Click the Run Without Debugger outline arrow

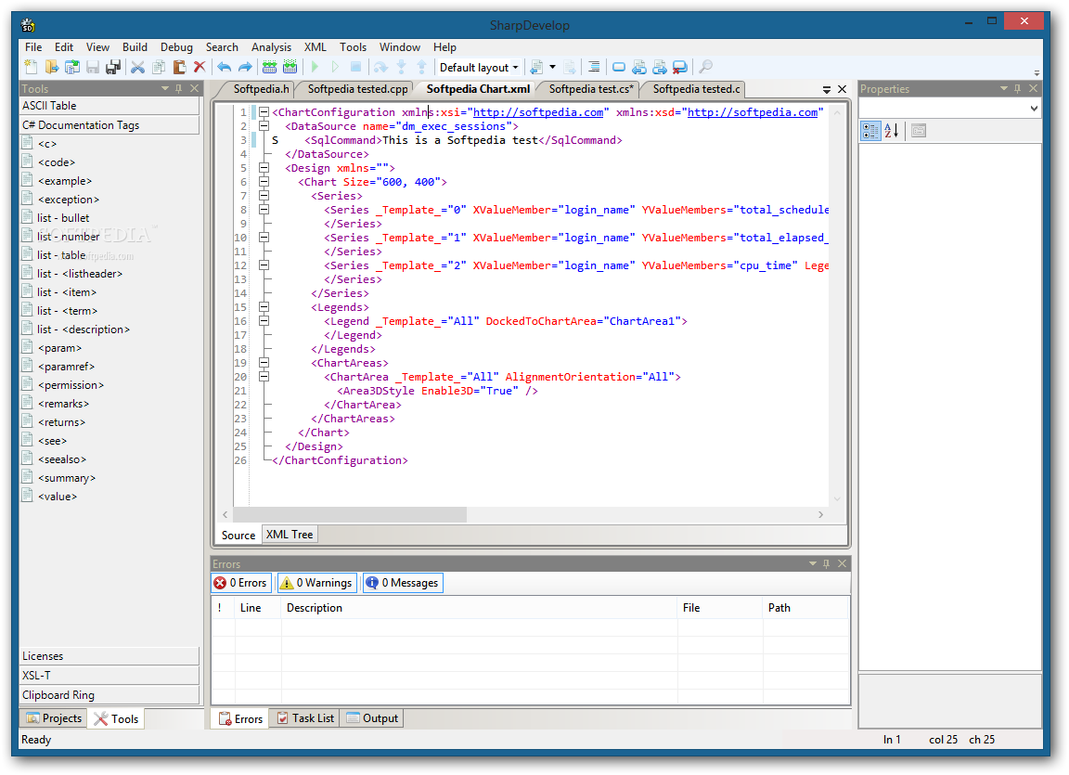[x=335, y=67]
